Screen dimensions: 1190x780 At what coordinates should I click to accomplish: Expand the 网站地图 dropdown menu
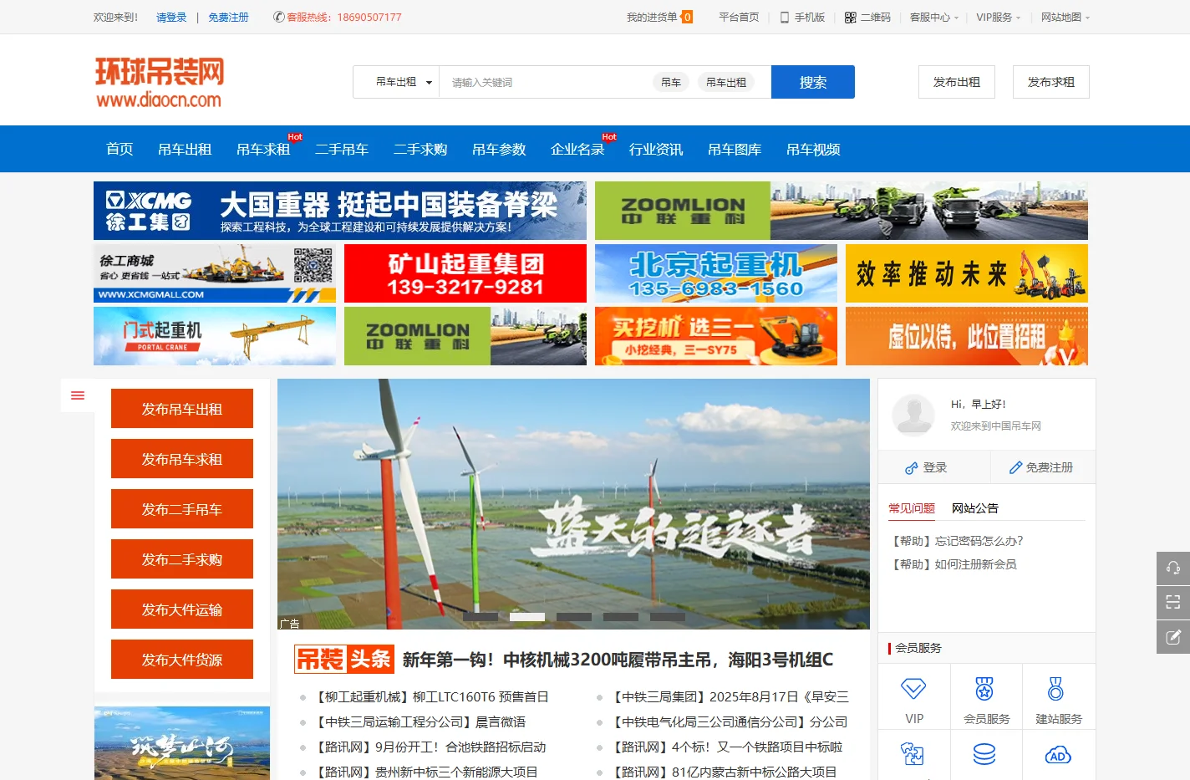[1065, 17]
